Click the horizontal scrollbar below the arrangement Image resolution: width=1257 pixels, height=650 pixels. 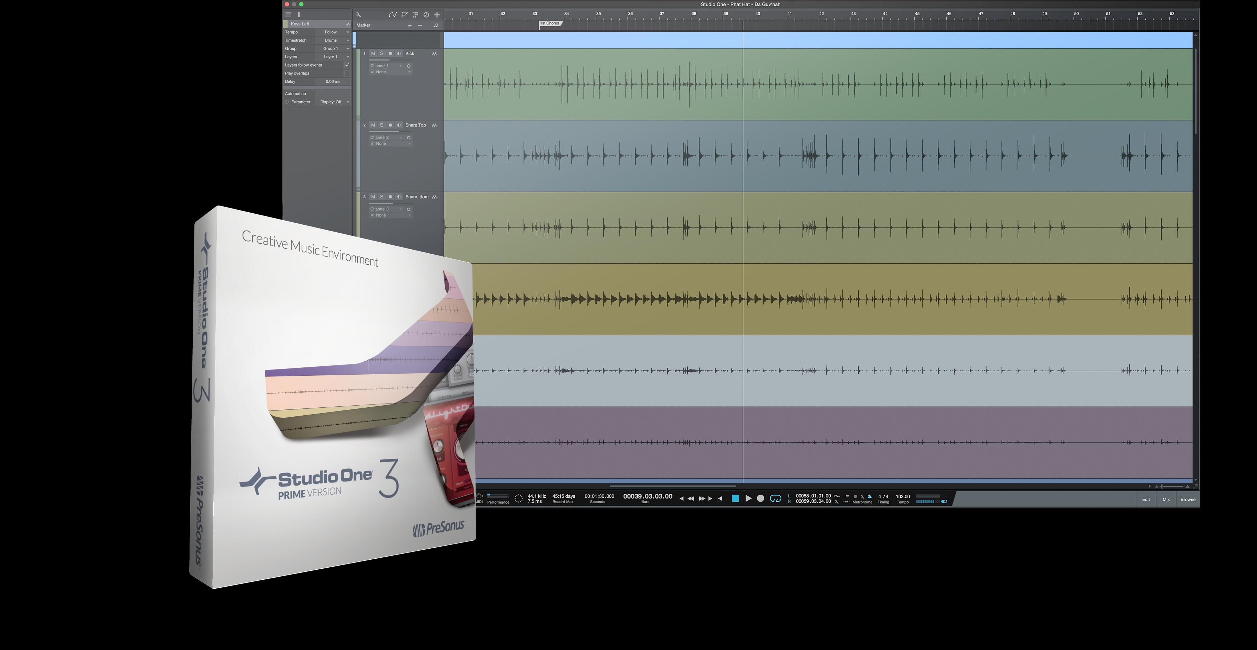[x=672, y=486]
